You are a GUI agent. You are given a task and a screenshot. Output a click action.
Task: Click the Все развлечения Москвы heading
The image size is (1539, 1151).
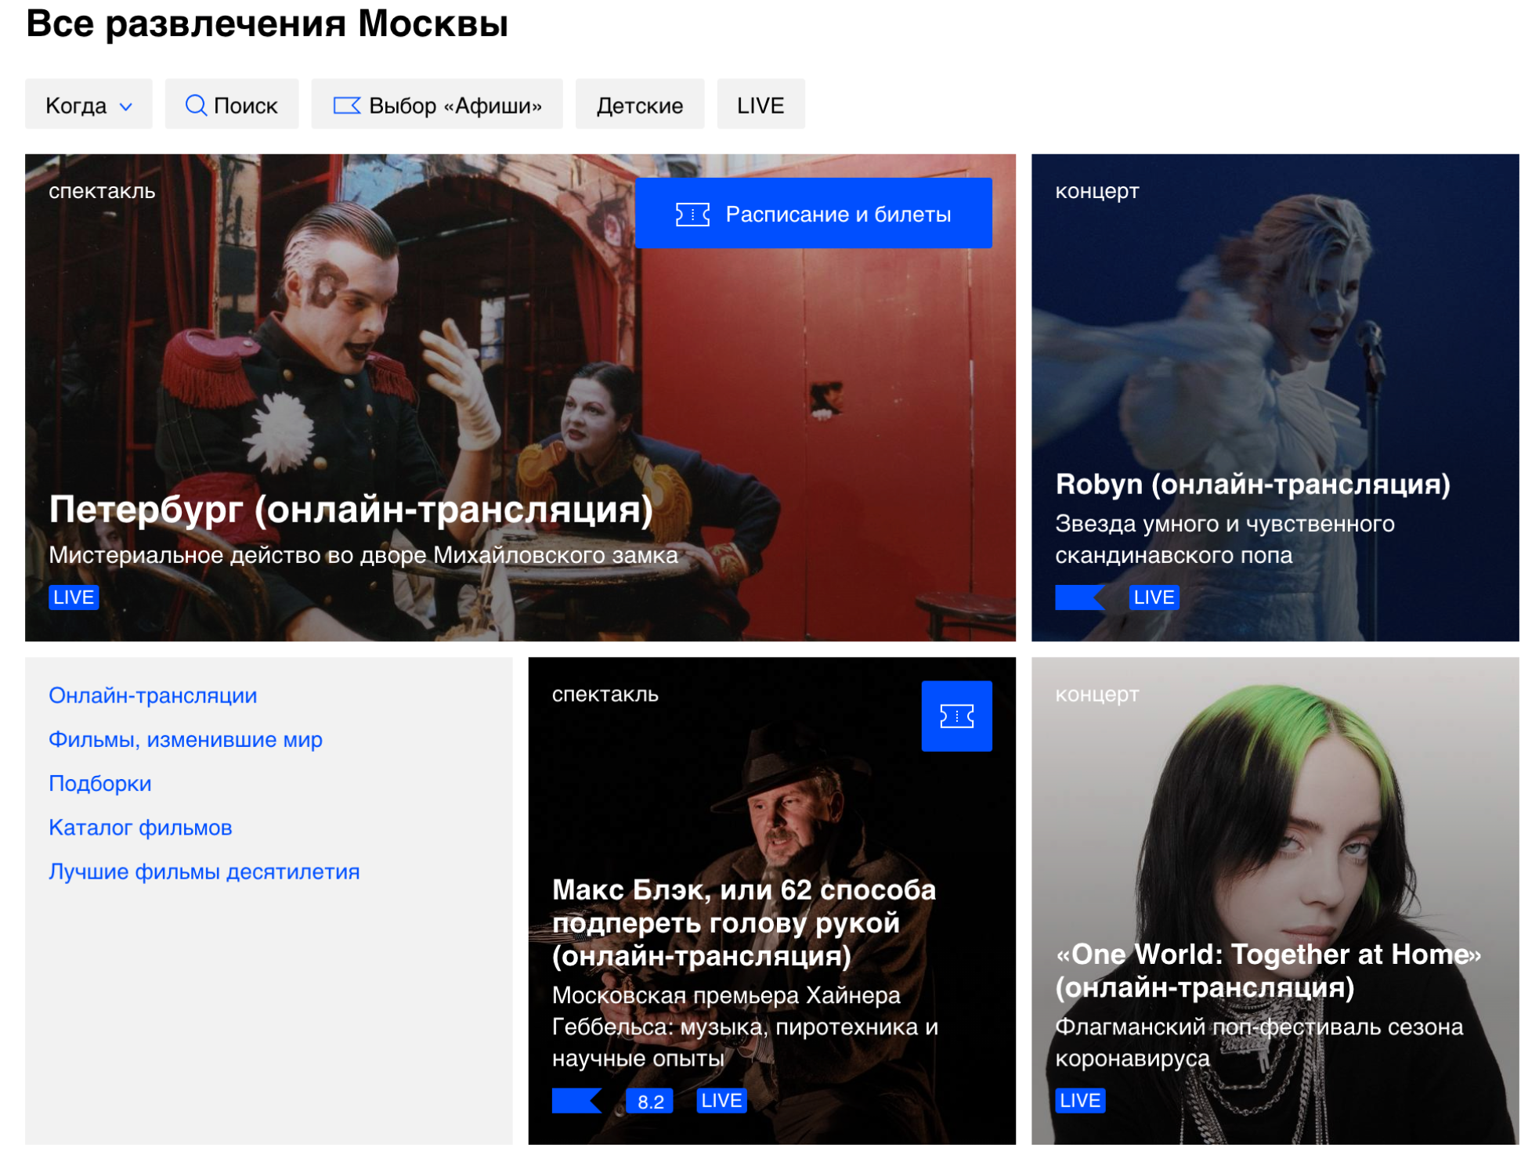pyautogui.click(x=267, y=23)
